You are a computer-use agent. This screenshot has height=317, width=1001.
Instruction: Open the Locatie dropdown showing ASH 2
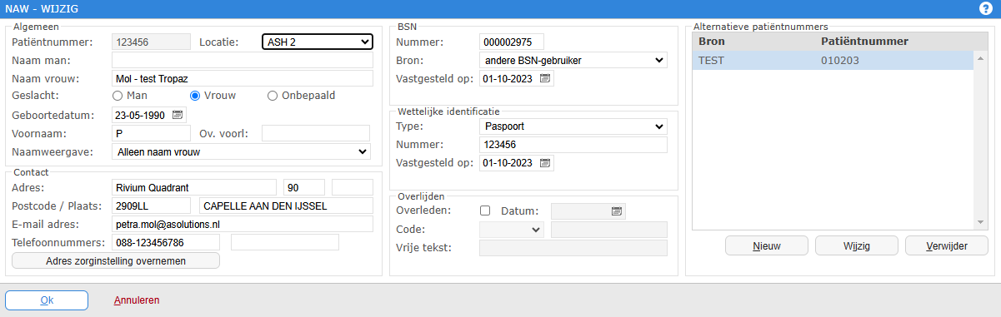click(x=318, y=42)
